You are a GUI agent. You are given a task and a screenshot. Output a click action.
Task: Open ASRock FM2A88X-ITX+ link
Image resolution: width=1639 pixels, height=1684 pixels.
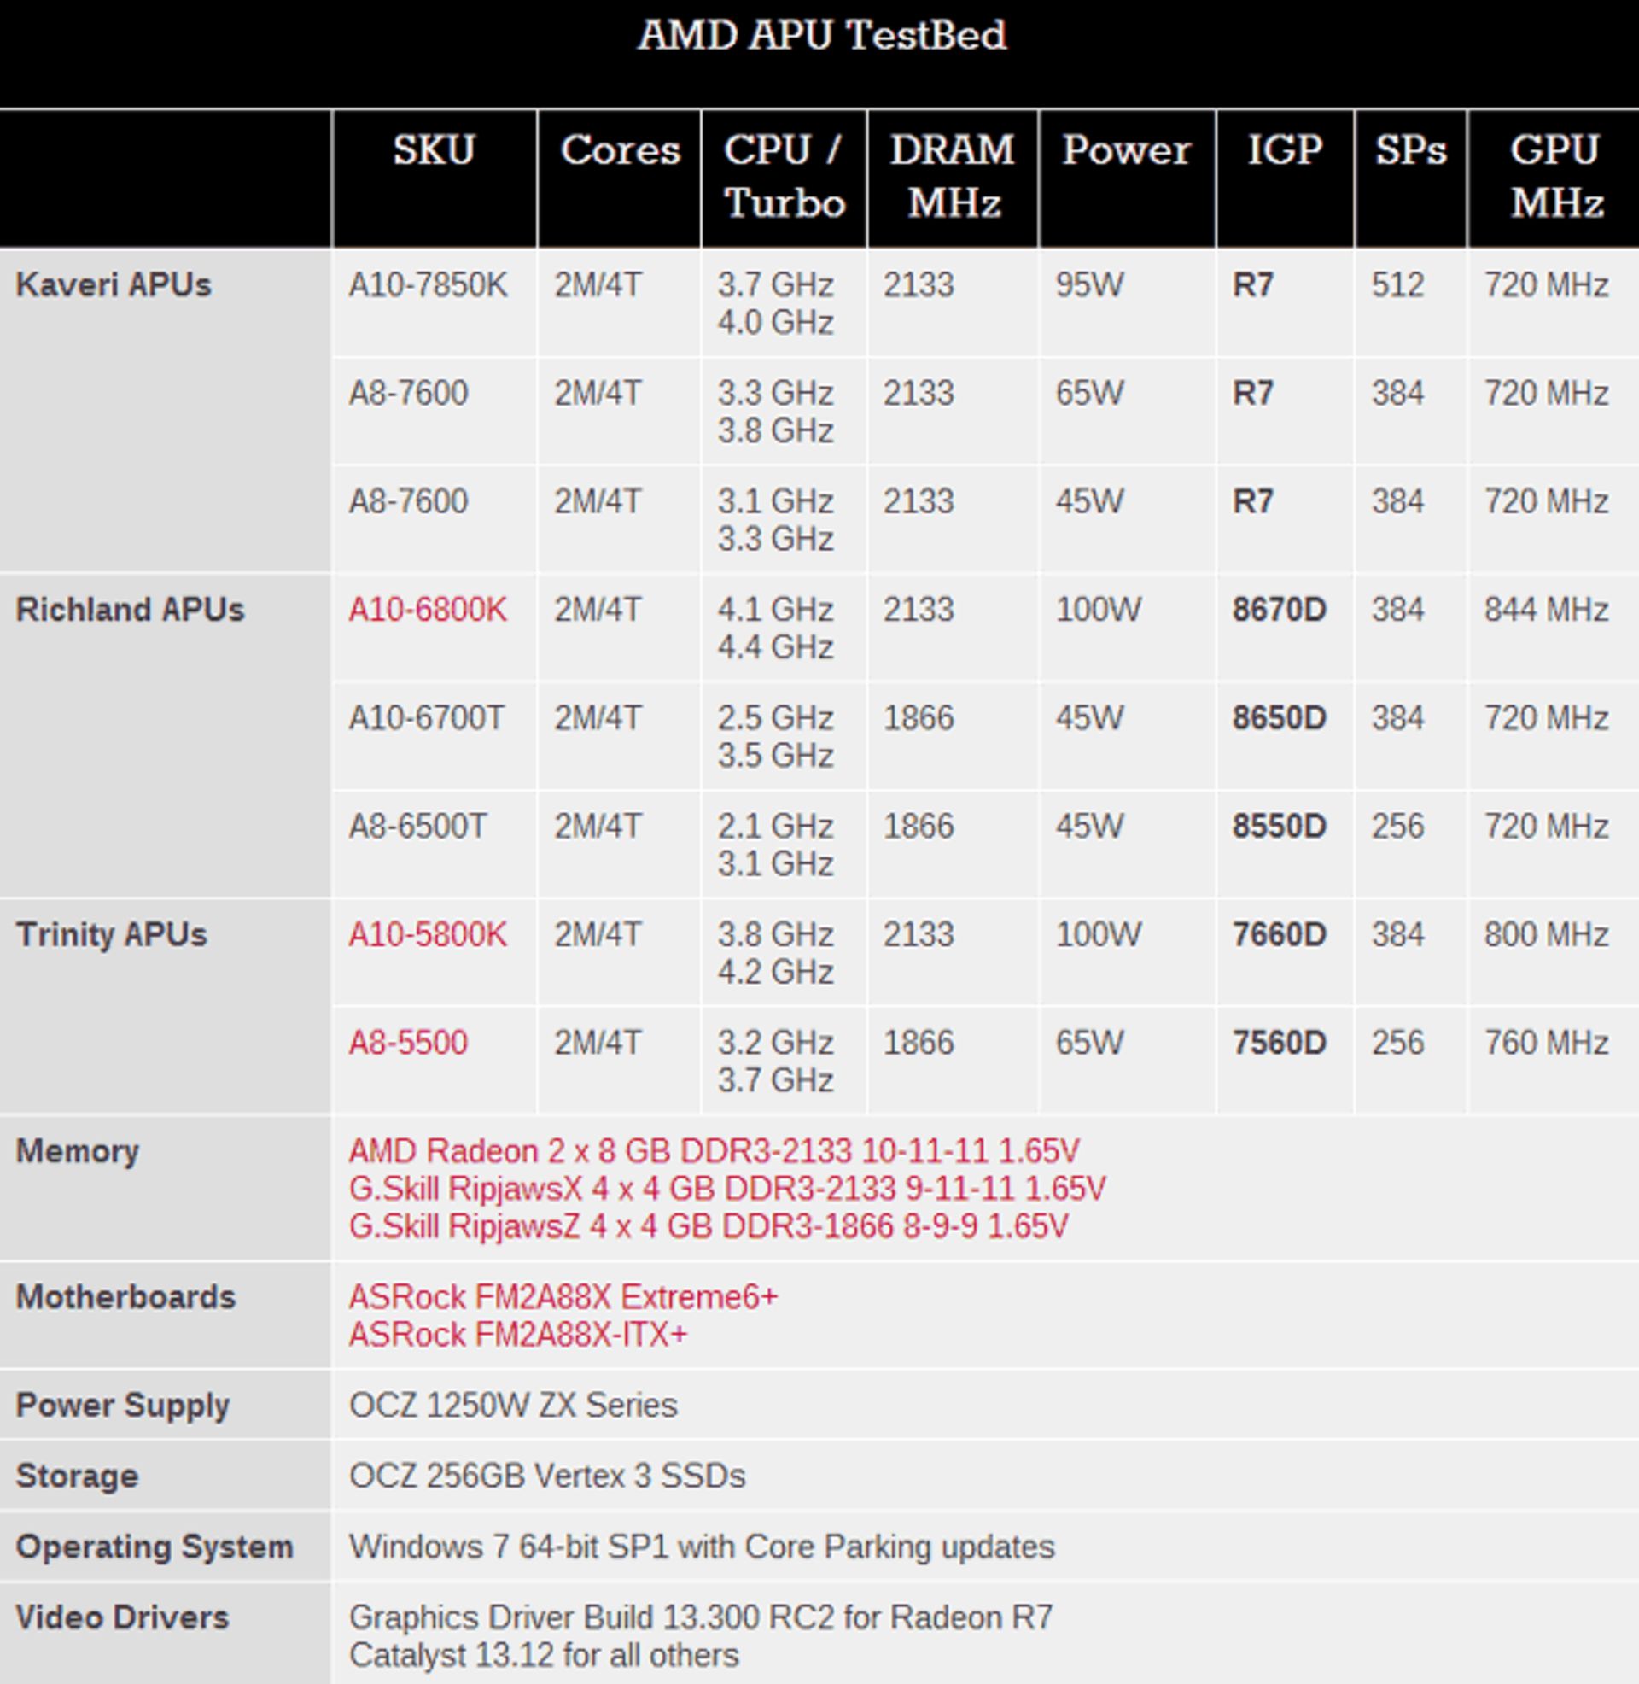[x=517, y=1335]
